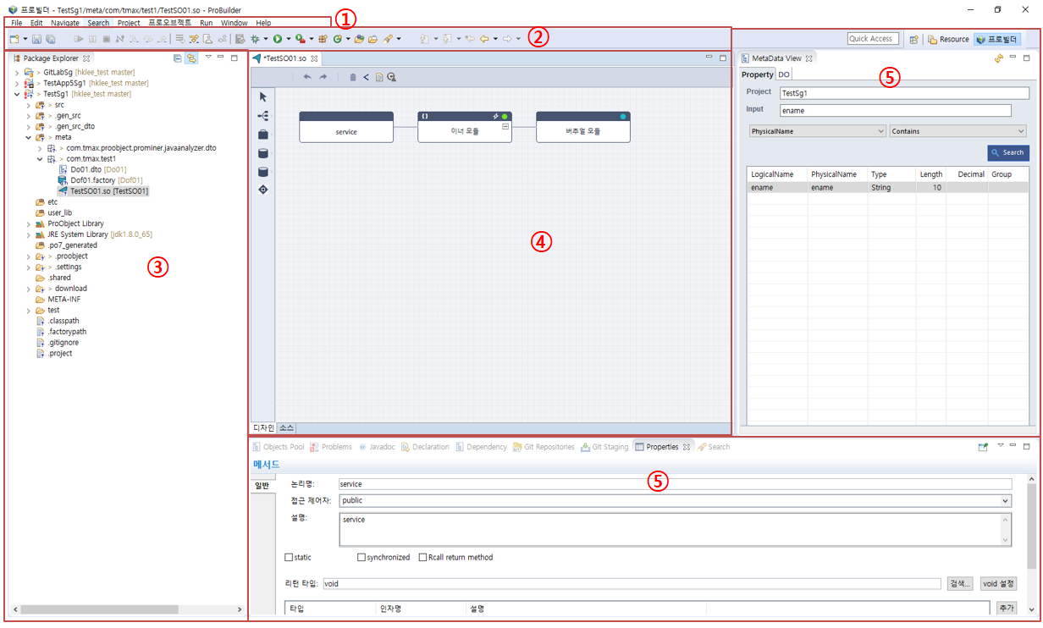Viewport: 1043px width, 628px height.
Task: Click the pin icon in the Properties view toolbar
Action: pos(983,447)
